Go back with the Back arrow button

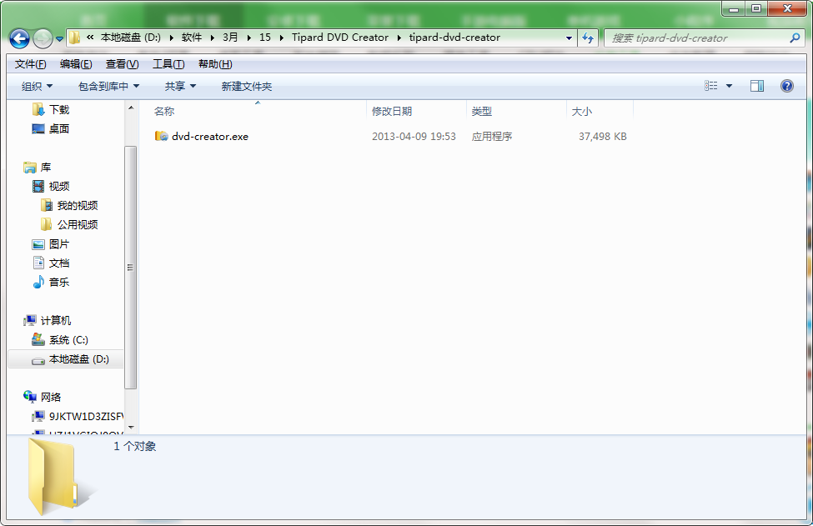[19, 38]
